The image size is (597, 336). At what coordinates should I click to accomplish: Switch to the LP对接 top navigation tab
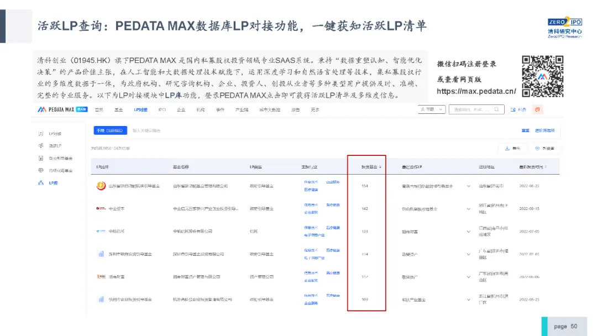(x=140, y=110)
